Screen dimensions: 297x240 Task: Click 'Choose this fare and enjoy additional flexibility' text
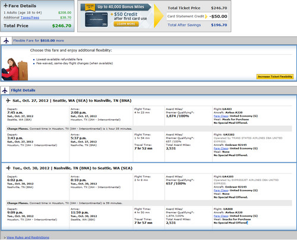tap(71, 50)
